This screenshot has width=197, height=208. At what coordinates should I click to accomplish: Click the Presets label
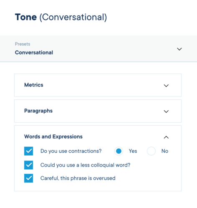click(x=23, y=44)
